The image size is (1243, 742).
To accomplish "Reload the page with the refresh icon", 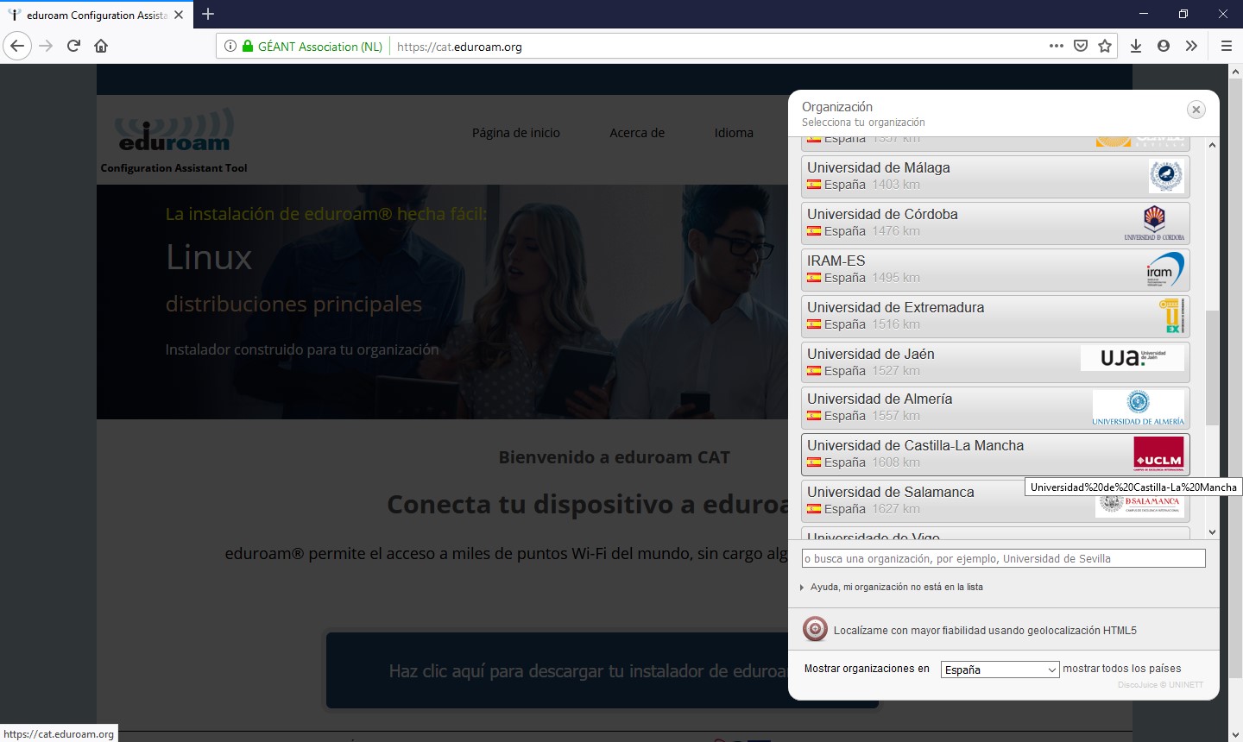I will (73, 46).
